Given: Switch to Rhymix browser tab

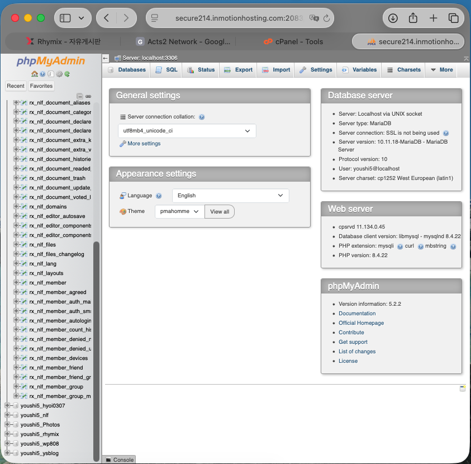Looking at the screenshot, I should [x=63, y=41].
